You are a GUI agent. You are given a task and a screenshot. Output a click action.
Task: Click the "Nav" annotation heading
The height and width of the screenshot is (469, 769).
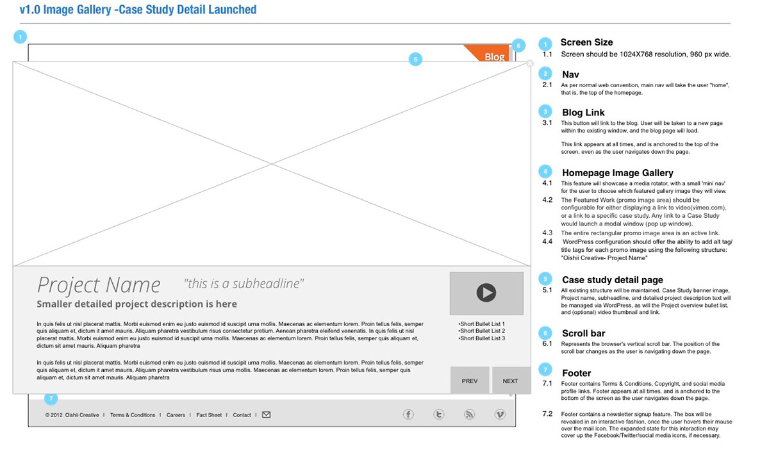pyautogui.click(x=570, y=74)
